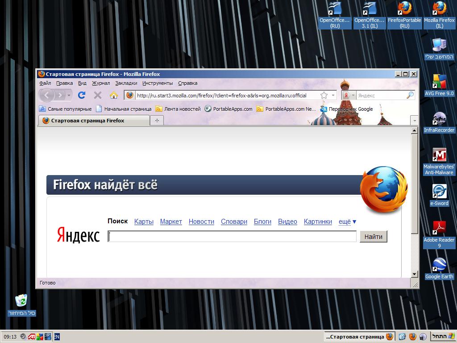Open the new tab plus button
The width and height of the screenshot is (457, 343).
click(157, 121)
